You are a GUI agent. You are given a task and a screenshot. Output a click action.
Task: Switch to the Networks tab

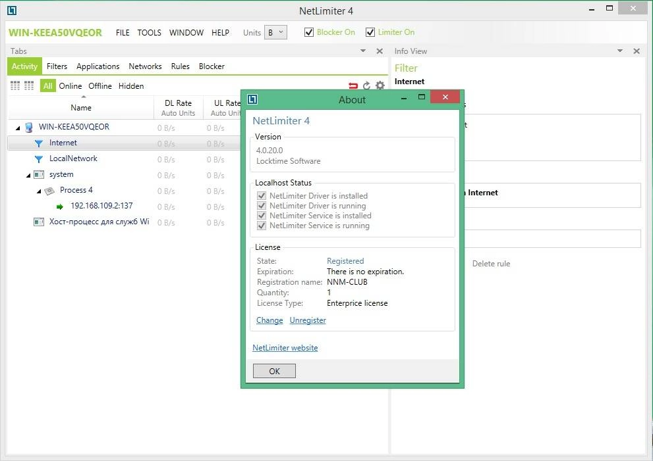coord(145,66)
